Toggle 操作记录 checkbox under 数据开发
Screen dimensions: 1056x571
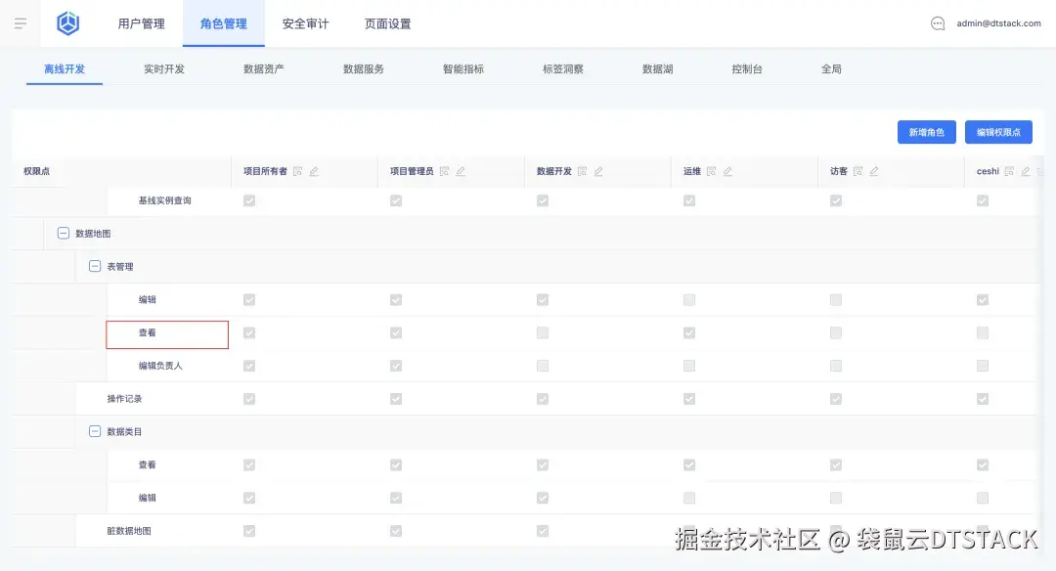(x=543, y=398)
